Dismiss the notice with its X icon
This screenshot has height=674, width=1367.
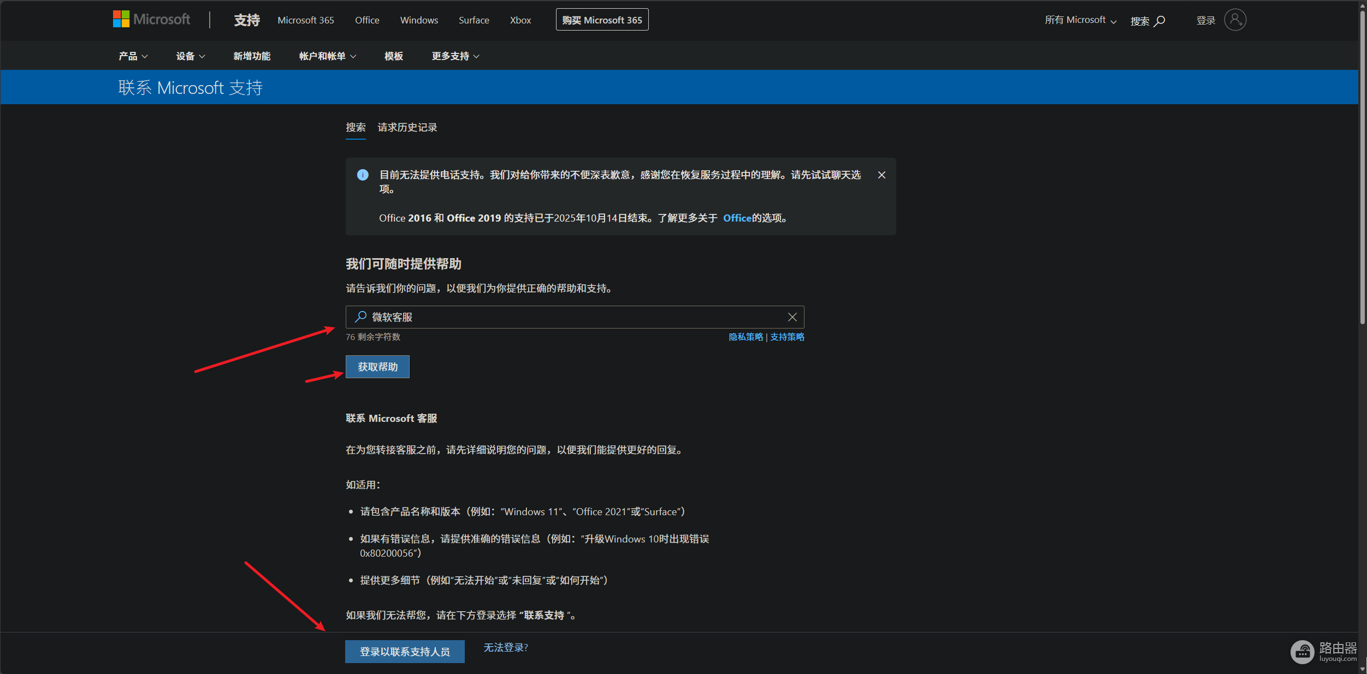point(881,175)
